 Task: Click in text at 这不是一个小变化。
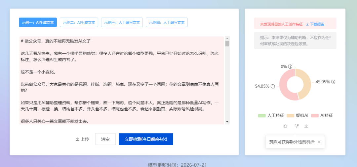(x=38, y=72)
